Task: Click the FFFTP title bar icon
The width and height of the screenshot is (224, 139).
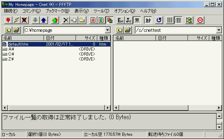Action: [x=5, y=5]
